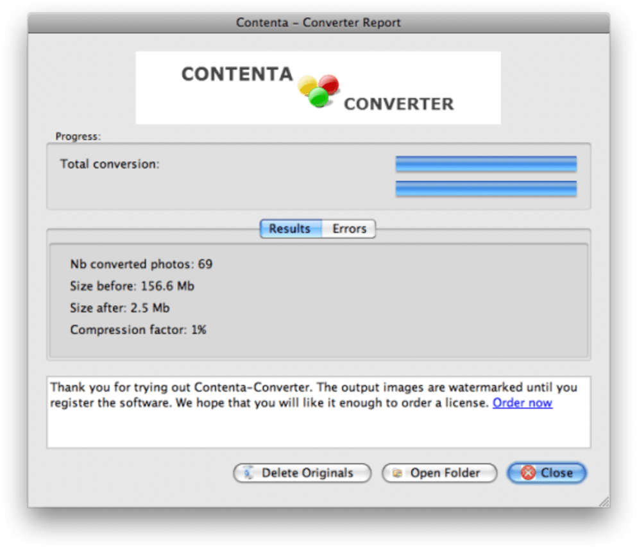The width and height of the screenshot is (637, 547).
Task: Click the Size after 2.5 Mb line
Action: click(x=120, y=308)
